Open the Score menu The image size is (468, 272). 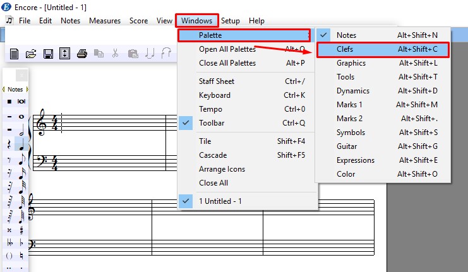[138, 21]
